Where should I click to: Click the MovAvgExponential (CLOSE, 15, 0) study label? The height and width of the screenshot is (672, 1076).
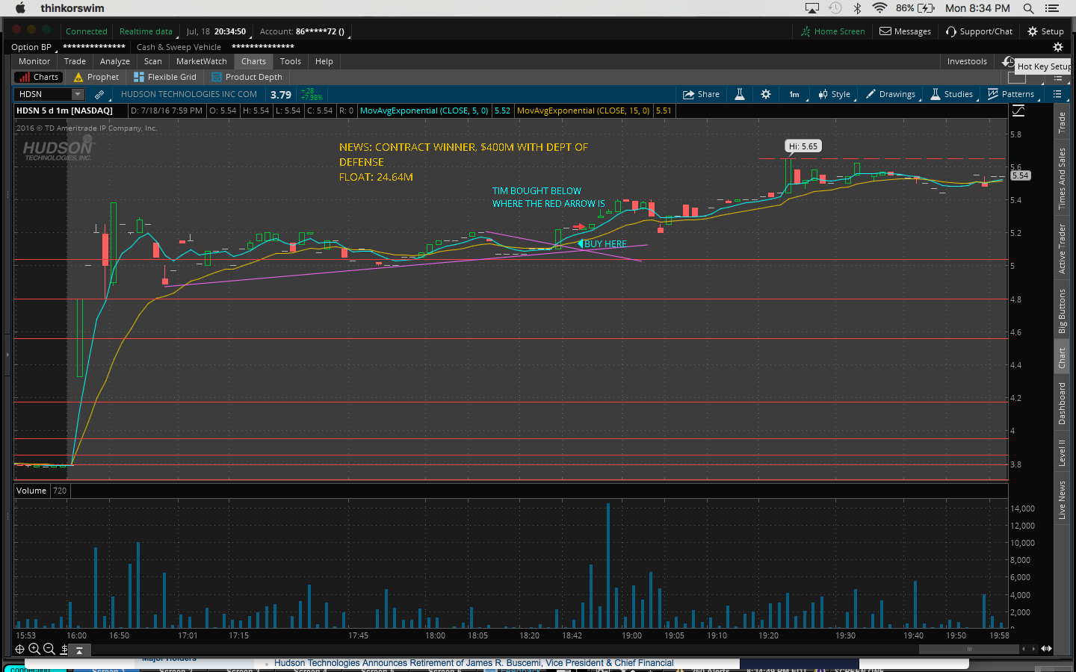coord(584,111)
